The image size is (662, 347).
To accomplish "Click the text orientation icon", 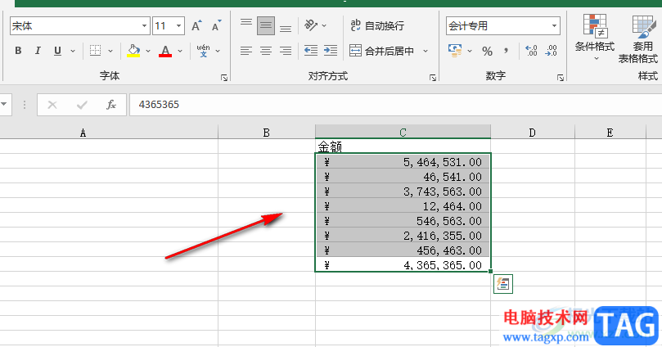I will [x=311, y=25].
